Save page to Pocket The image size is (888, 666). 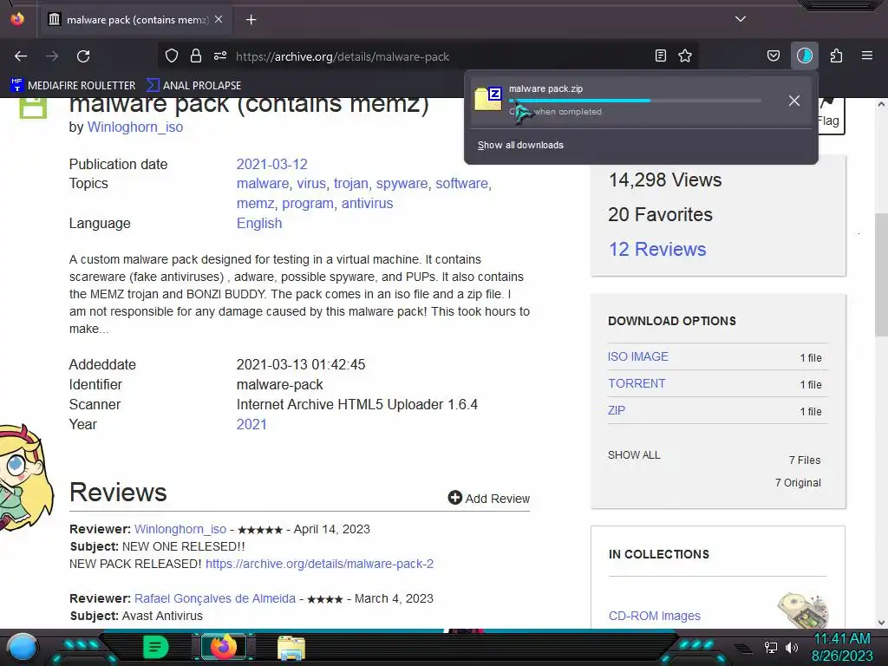[773, 56]
